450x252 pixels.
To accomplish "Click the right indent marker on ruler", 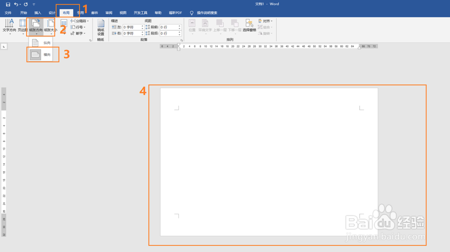I will pos(359,48).
